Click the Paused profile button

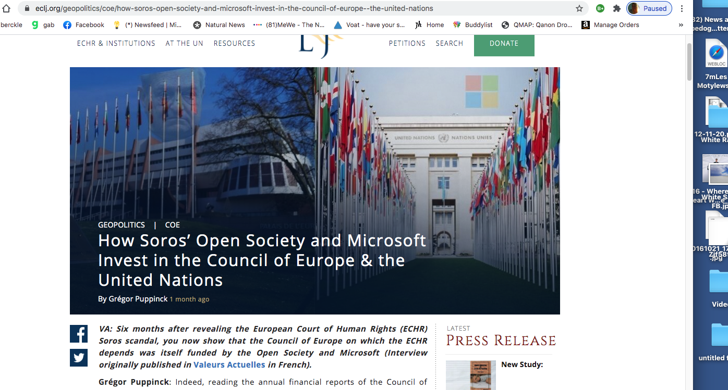pos(649,8)
